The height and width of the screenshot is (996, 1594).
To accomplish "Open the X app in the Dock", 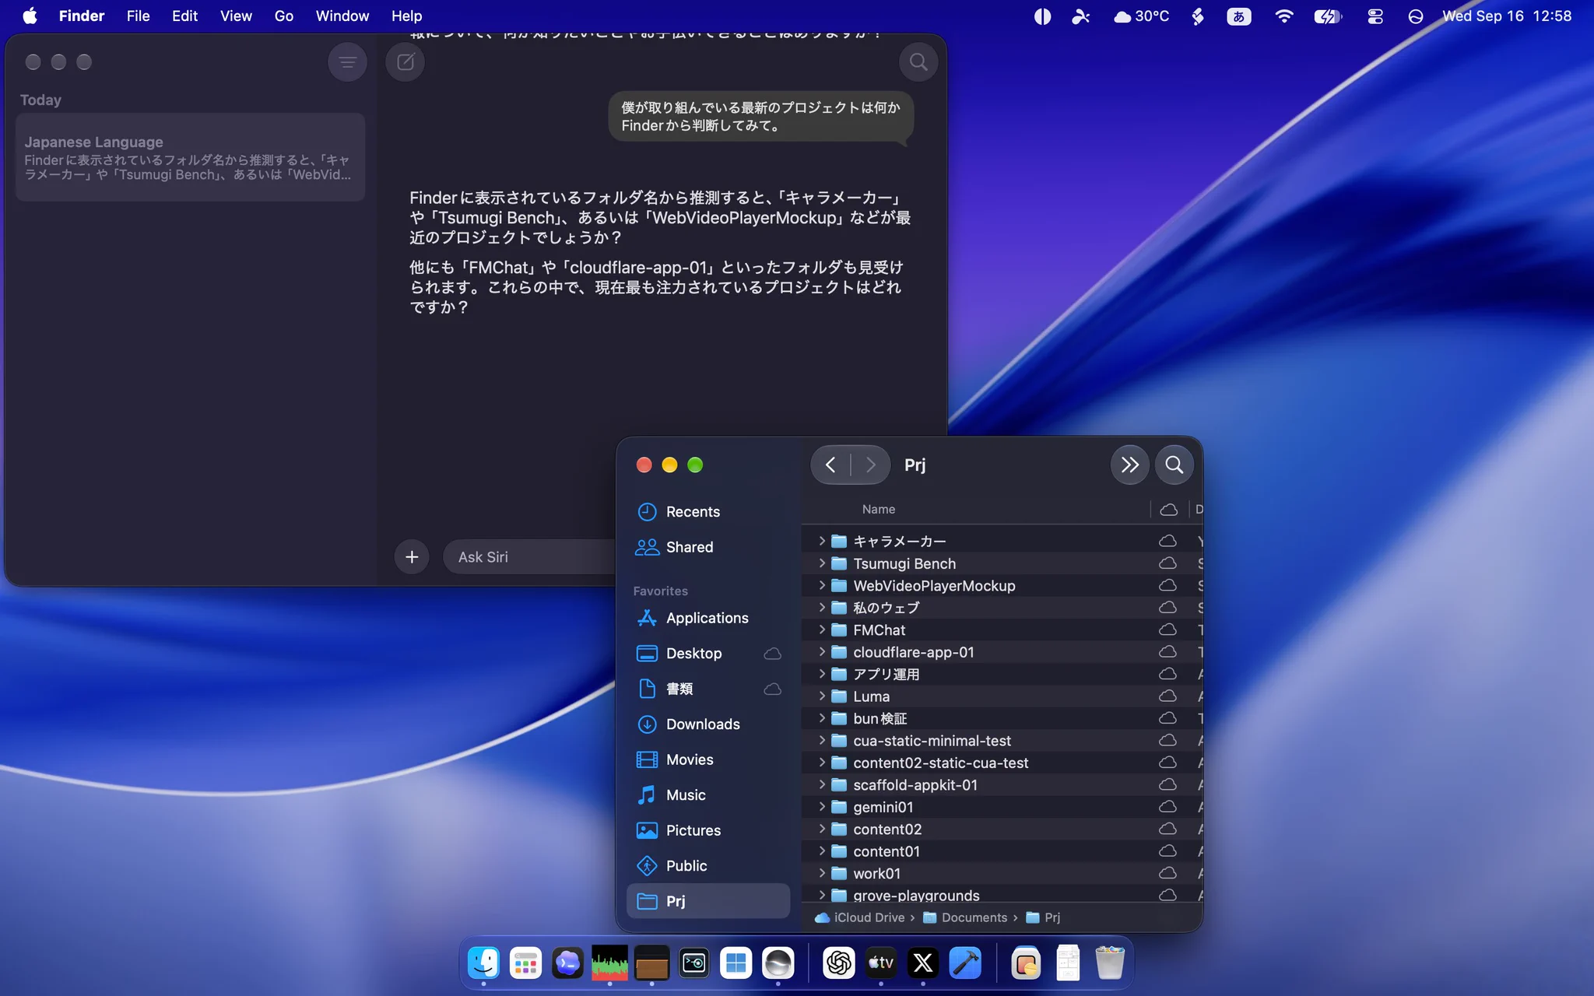I will 923,963.
